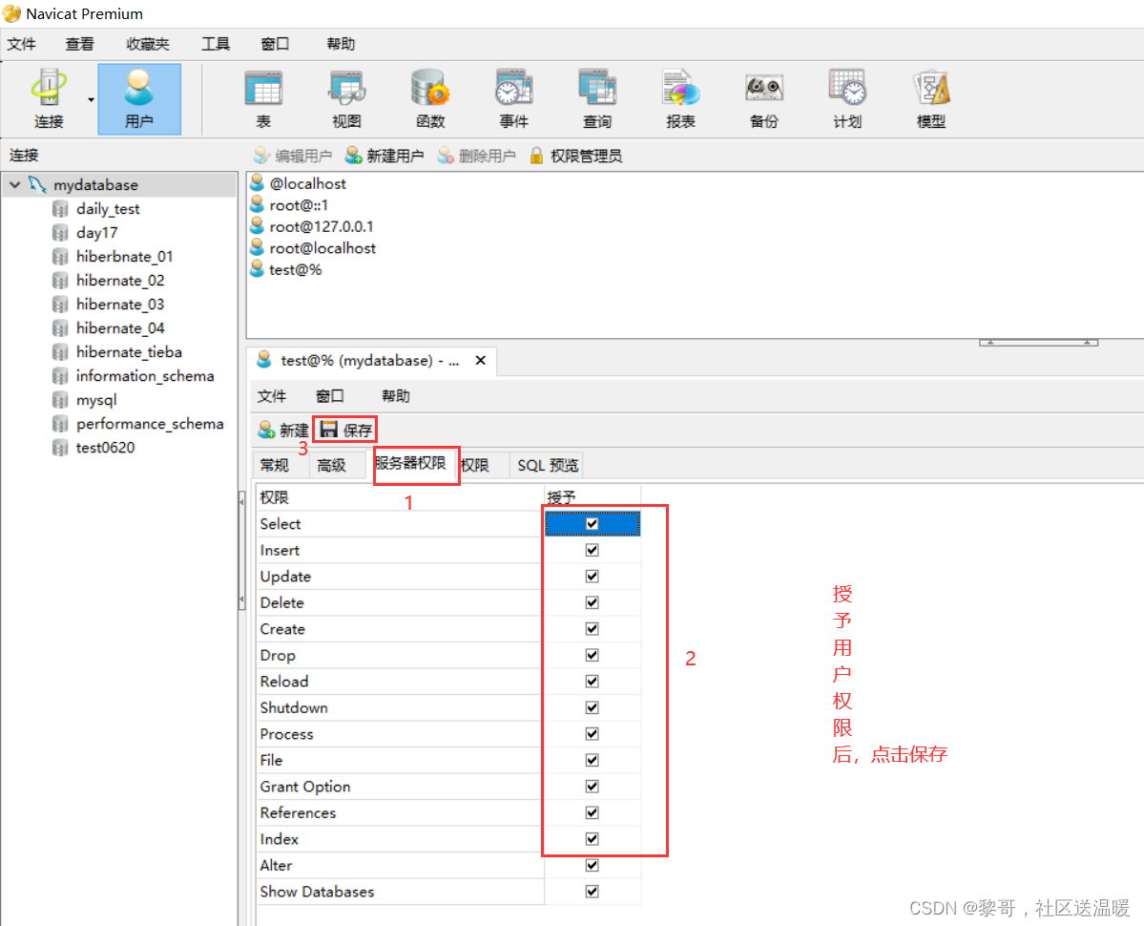Expand the Connection dropdown arrow
1144x926 pixels.
coord(91,99)
